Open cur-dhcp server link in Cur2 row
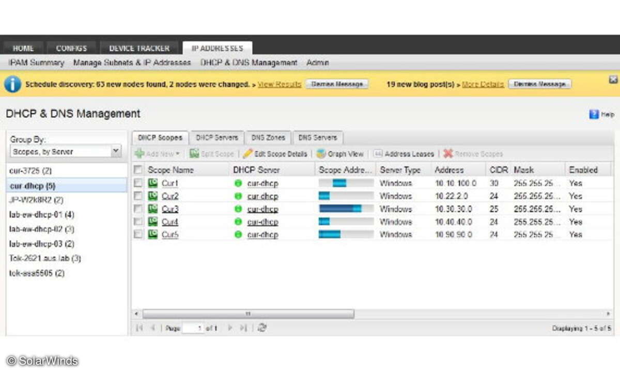The width and height of the screenshot is (620, 372). tap(262, 196)
